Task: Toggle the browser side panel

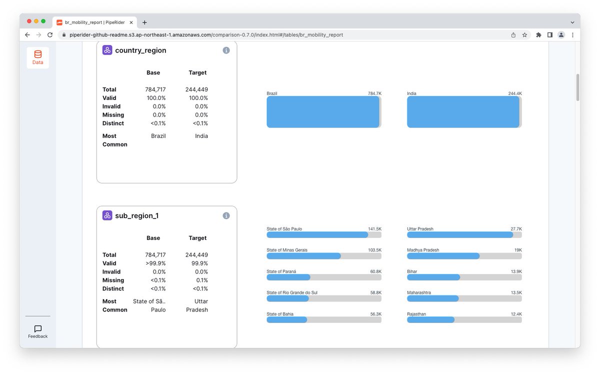Action: [550, 35]
